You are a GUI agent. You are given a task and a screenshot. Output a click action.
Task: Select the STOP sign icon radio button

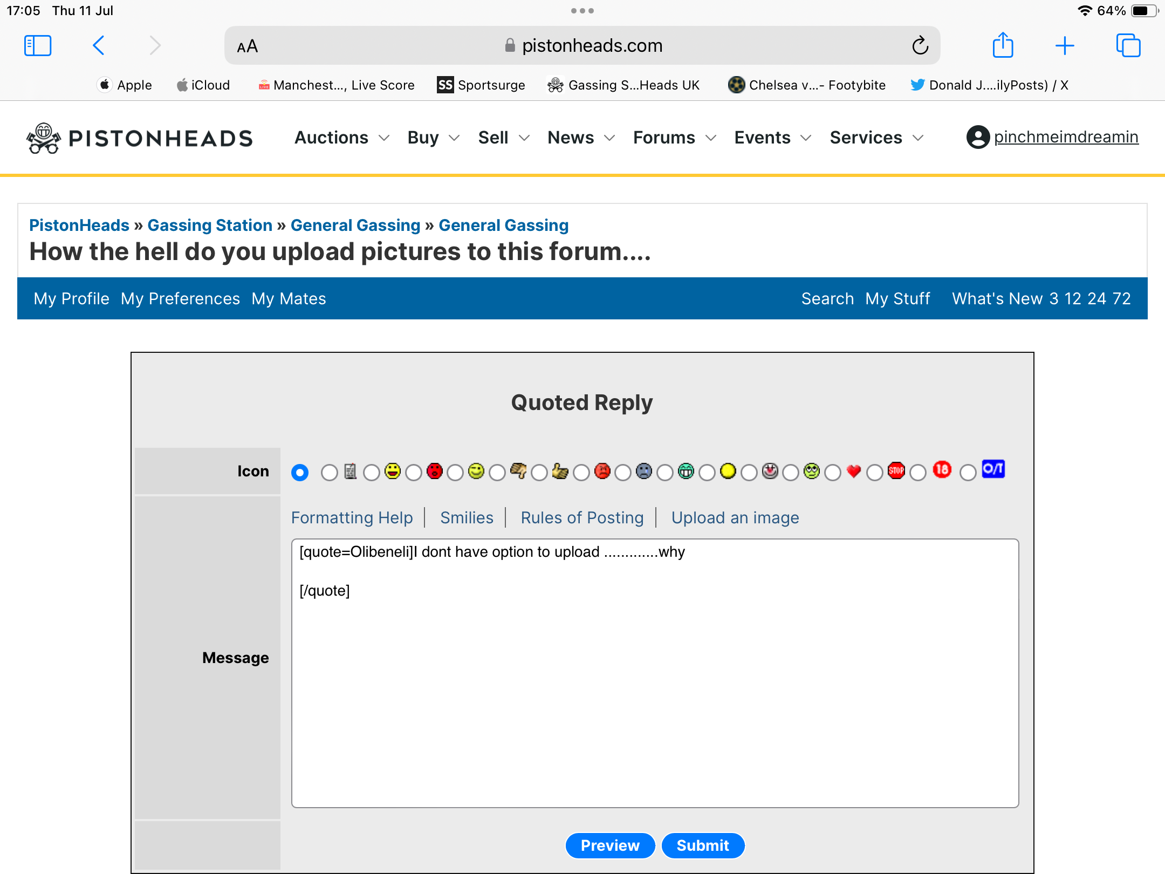tap(875, 473)
